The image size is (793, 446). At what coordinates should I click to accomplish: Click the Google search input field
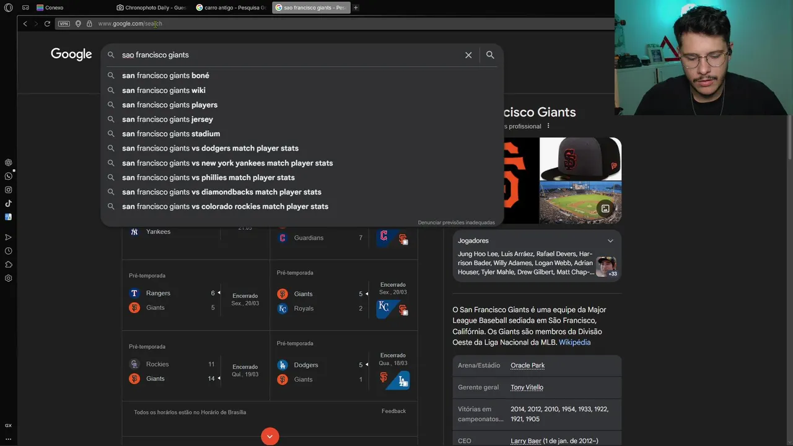point(290,55)
